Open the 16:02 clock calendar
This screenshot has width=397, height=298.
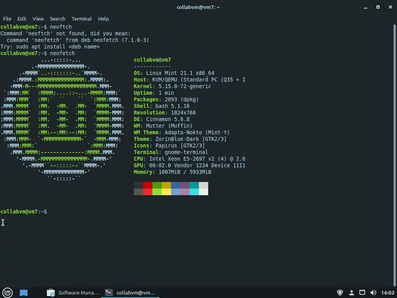(388, 293)
